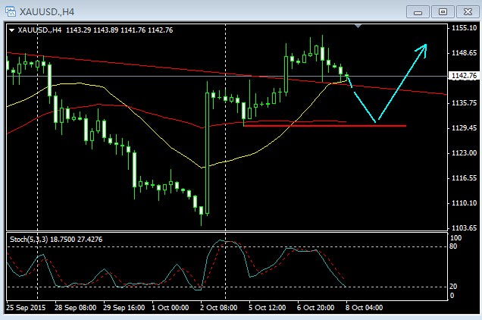Viewport: 482px width, 320px height.
Task: Click the 1116.55 price scale value
Action: coord(464,178)
